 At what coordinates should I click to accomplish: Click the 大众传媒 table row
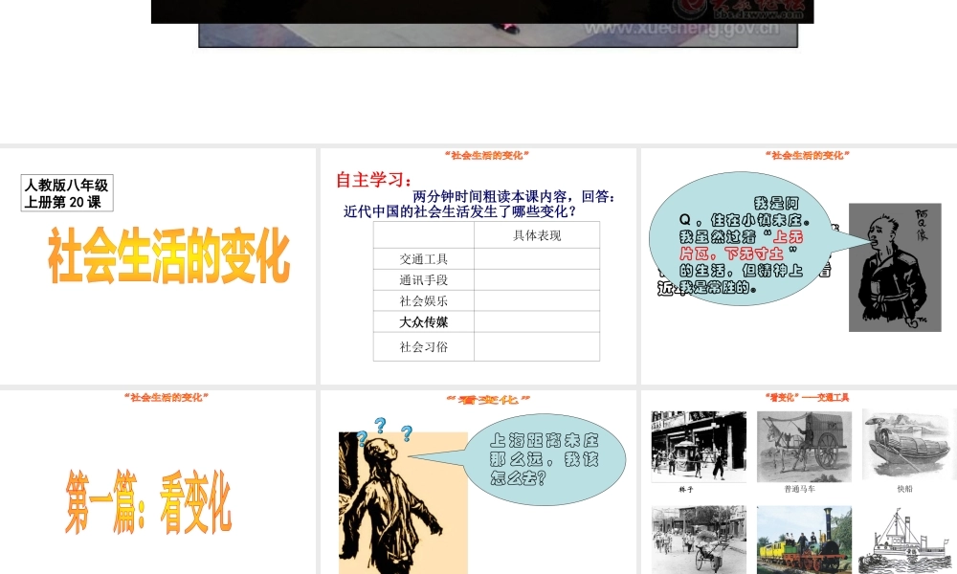tap(486, 321)
